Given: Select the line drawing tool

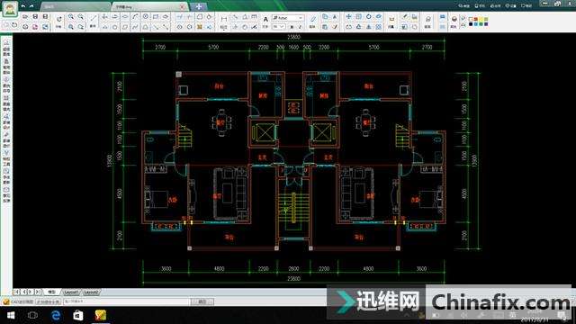Looking at the screenshot, I should coord(94,18).
